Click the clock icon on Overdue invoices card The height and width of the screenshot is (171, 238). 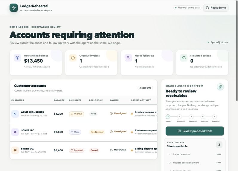click(x=73, y=58)
